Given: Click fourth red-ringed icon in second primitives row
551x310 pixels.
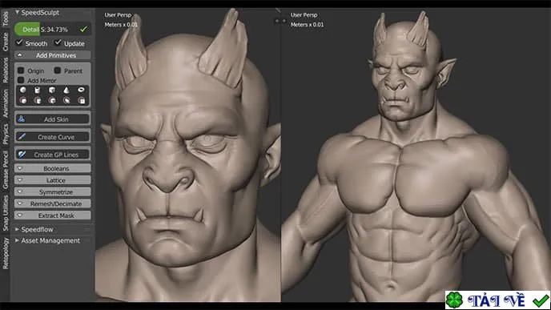Looking at the screenshot, I should [x=66, y=100].
